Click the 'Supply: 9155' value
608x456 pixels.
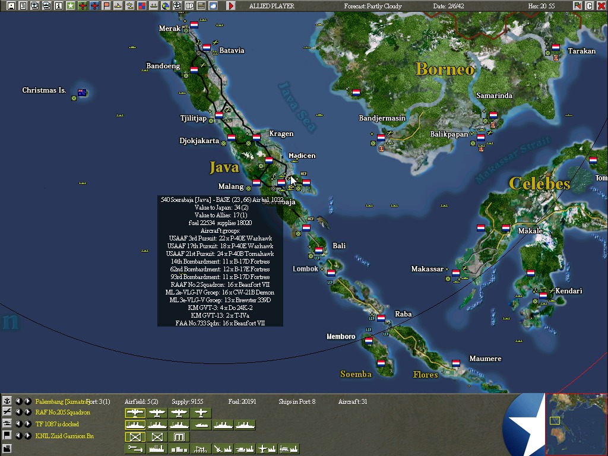(188, 401)
